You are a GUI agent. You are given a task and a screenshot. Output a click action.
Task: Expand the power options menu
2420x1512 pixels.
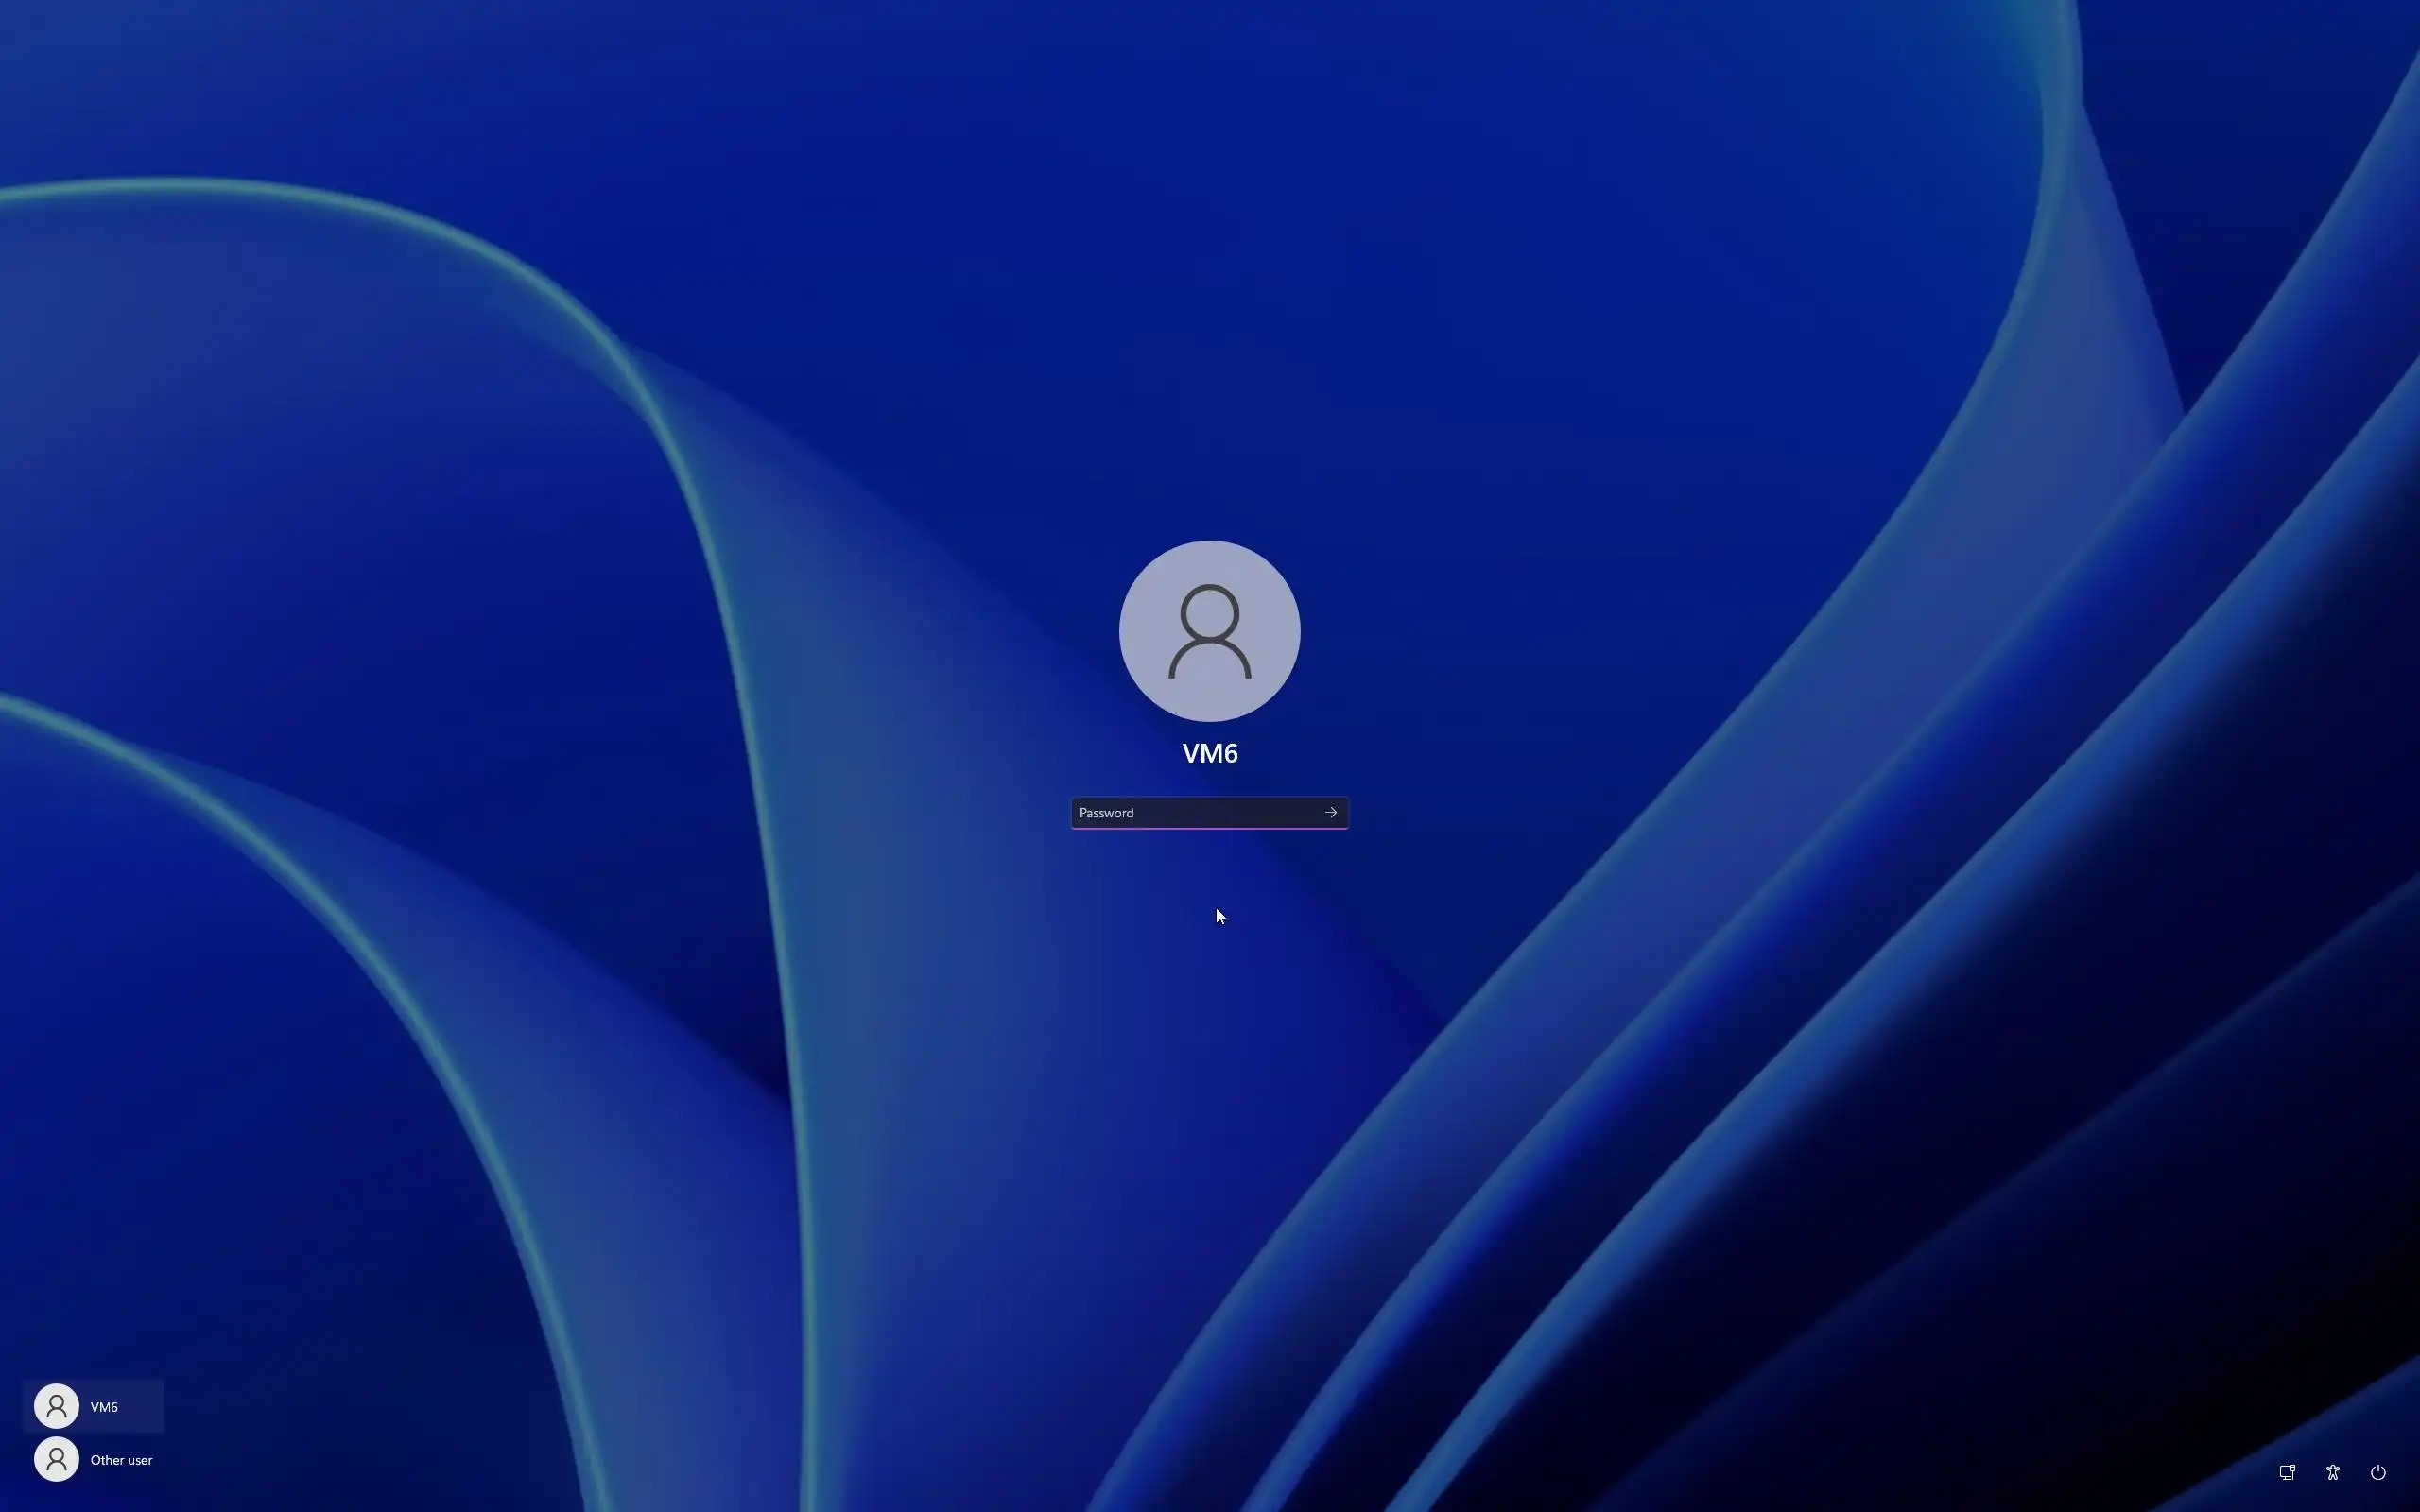coord(2378,1472)
